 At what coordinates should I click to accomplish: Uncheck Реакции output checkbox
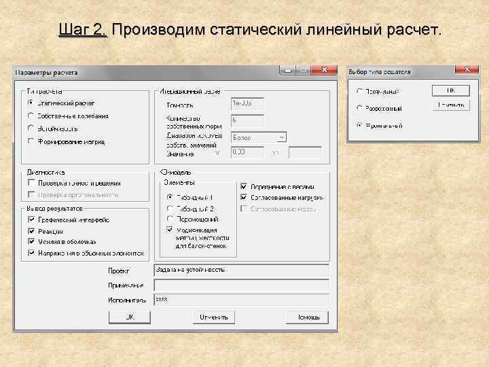[31, 231]
